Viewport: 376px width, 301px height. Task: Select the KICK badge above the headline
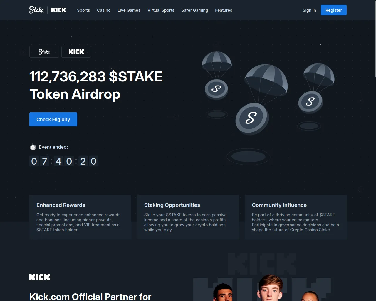click(76, 52)
